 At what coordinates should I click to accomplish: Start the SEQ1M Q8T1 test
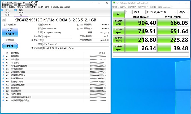119,22
